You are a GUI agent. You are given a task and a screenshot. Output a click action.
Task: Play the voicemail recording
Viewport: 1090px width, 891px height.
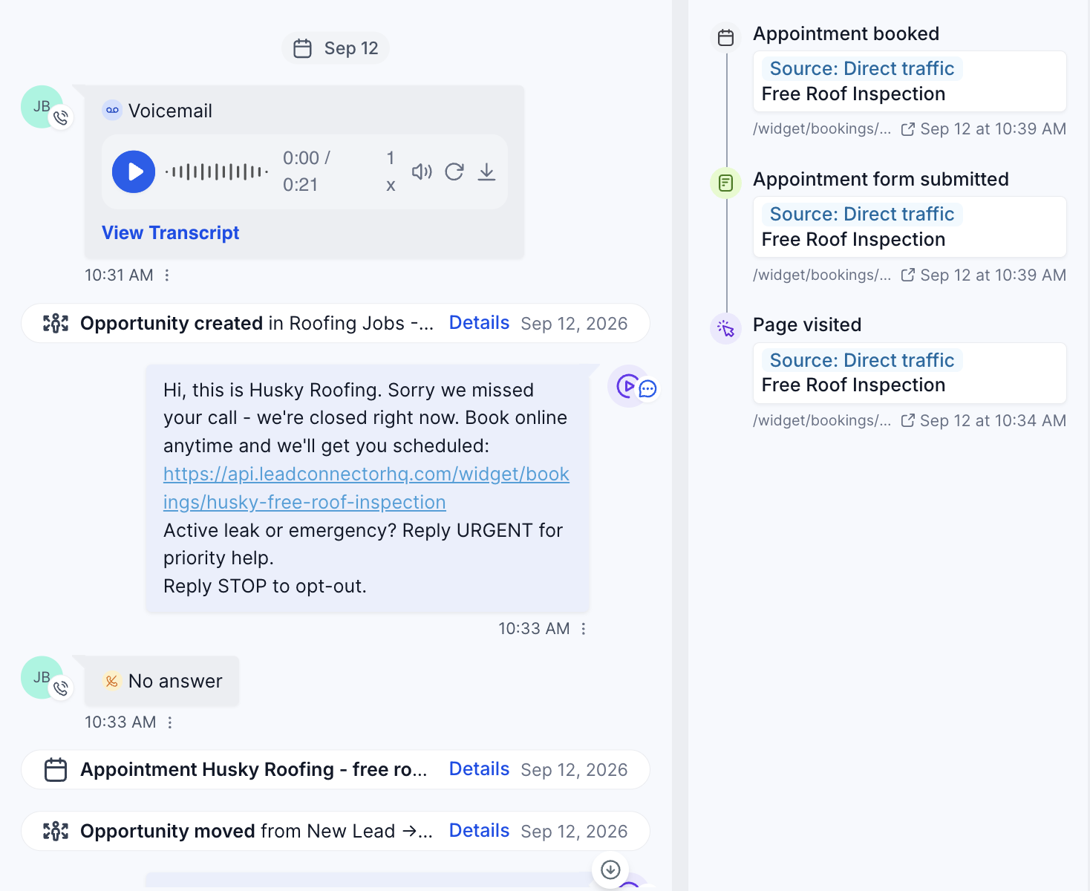pos(134,172)
